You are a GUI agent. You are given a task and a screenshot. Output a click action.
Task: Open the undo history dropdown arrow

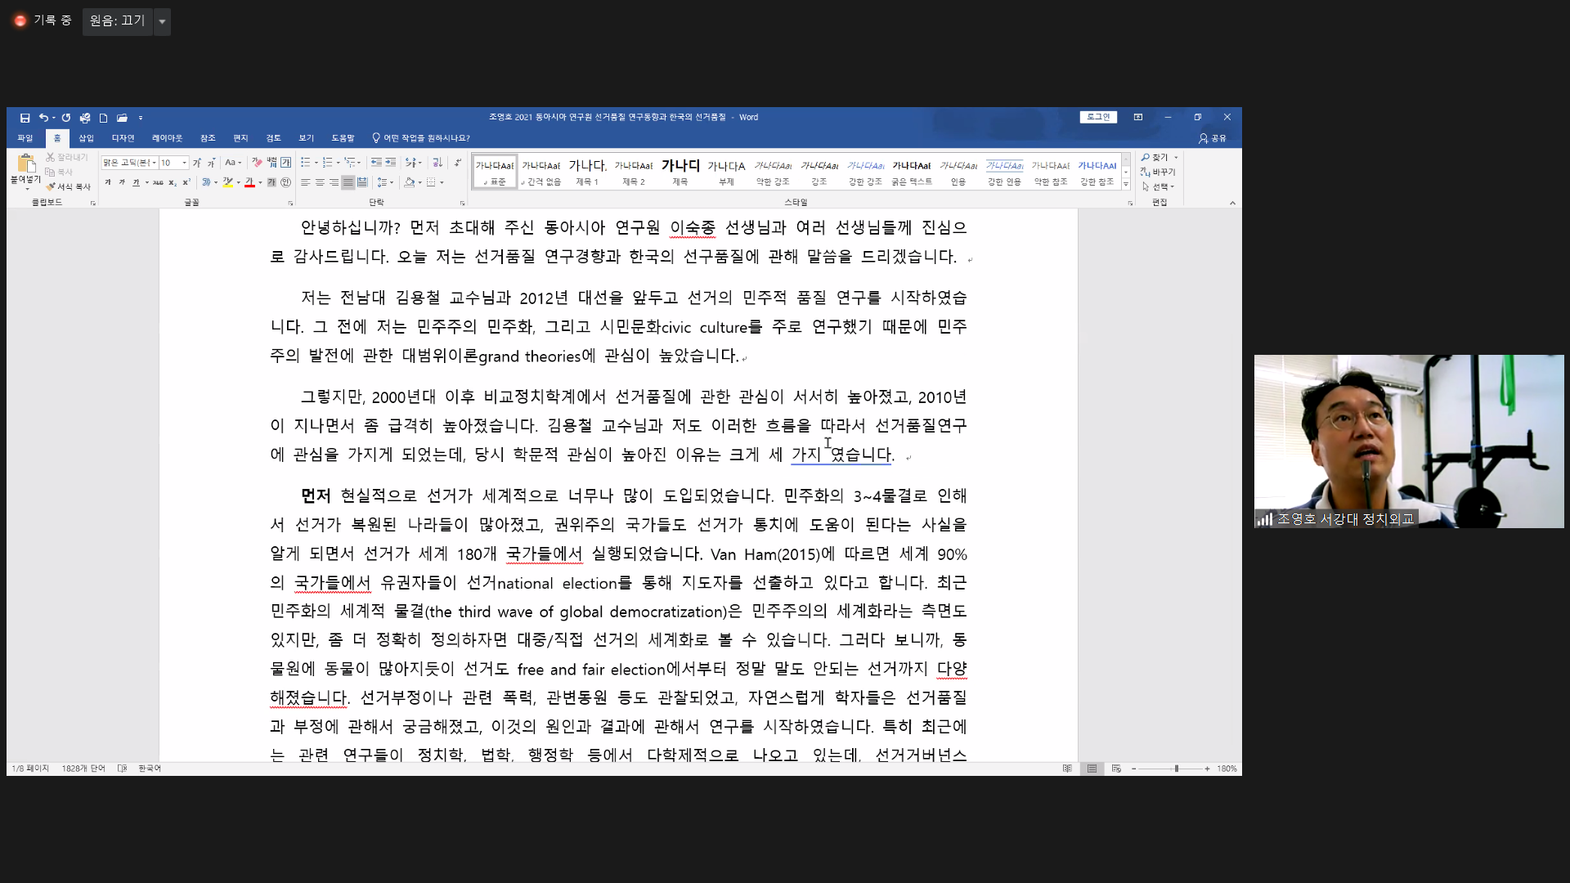click(53, 118)
